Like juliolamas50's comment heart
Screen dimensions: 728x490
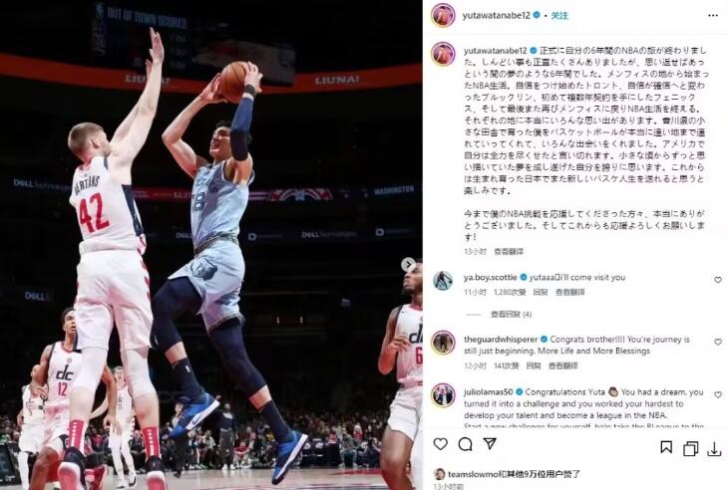pos(718,394)
